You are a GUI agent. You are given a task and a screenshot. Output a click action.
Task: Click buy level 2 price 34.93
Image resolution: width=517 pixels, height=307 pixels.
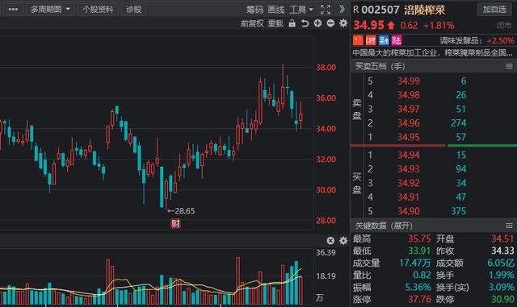point(408,168)
